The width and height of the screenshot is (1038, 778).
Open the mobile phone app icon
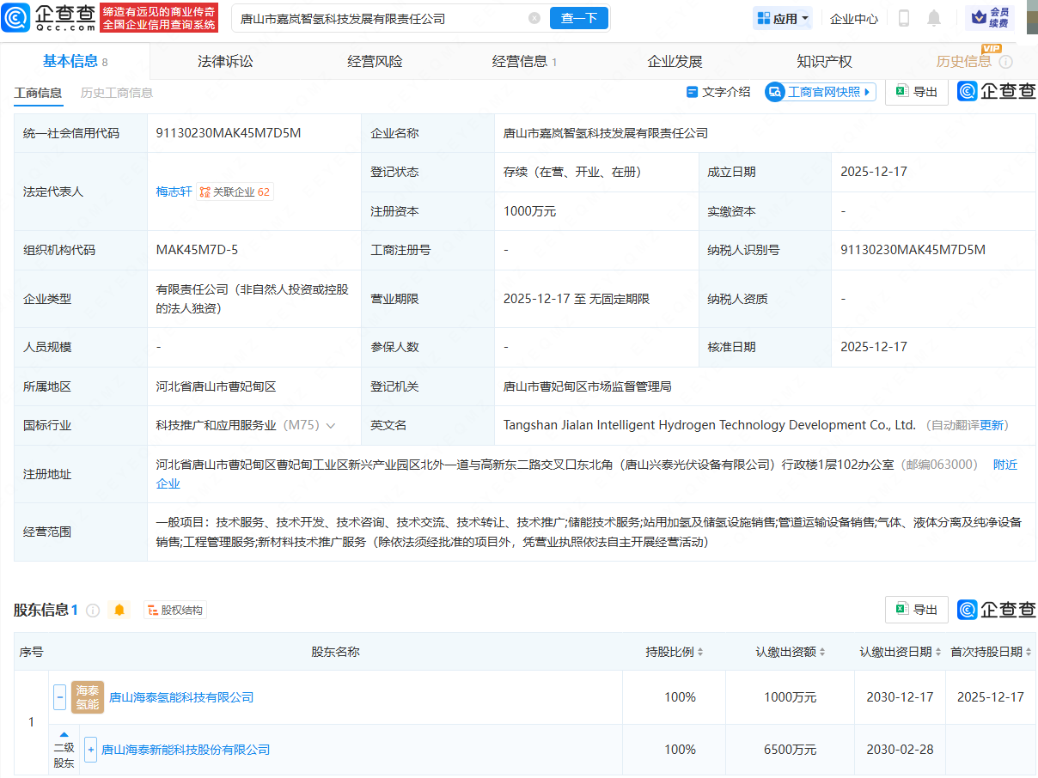coord(903,18)
